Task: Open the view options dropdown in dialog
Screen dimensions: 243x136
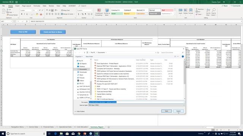Action: pos(178,57)
